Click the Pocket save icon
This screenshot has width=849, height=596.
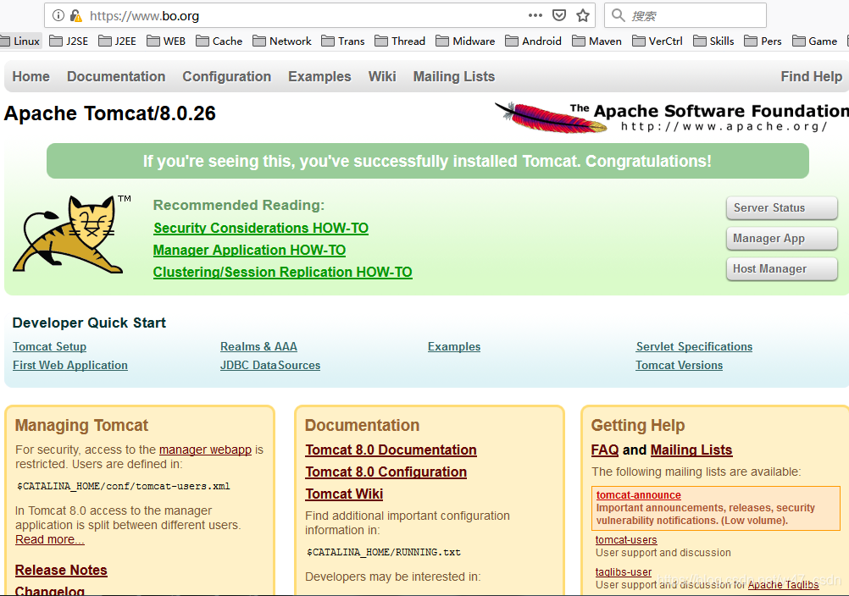[x=559, y=15]
